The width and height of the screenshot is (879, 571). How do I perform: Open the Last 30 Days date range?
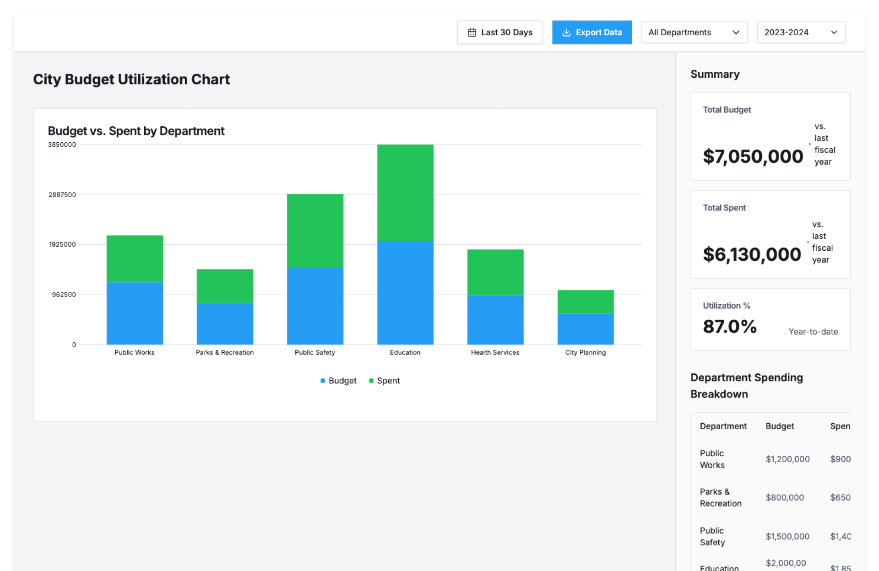[499, 32]
